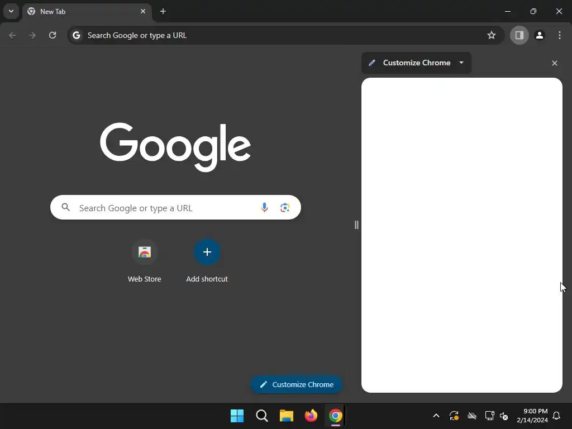This screenshot has width=572, height=429.
Task: Click the Add shortcut label
Action: 207,279
